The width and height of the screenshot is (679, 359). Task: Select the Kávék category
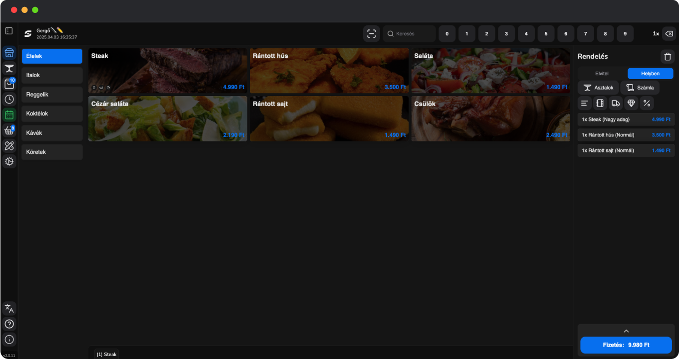coord(52,133)
